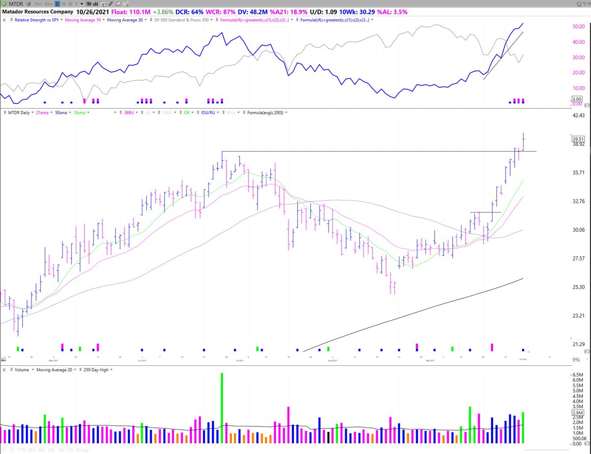Image resolution: width=591 pixels, height=454 pixels.
Task: Click move handle before IDU/RU label
Action: (199, 113)
